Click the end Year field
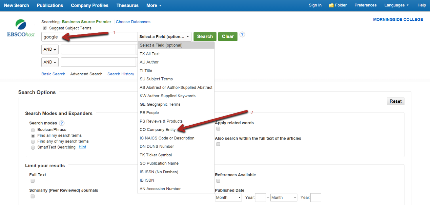The image size is (430, 205). pyautogui.click(x=316, y=198)
